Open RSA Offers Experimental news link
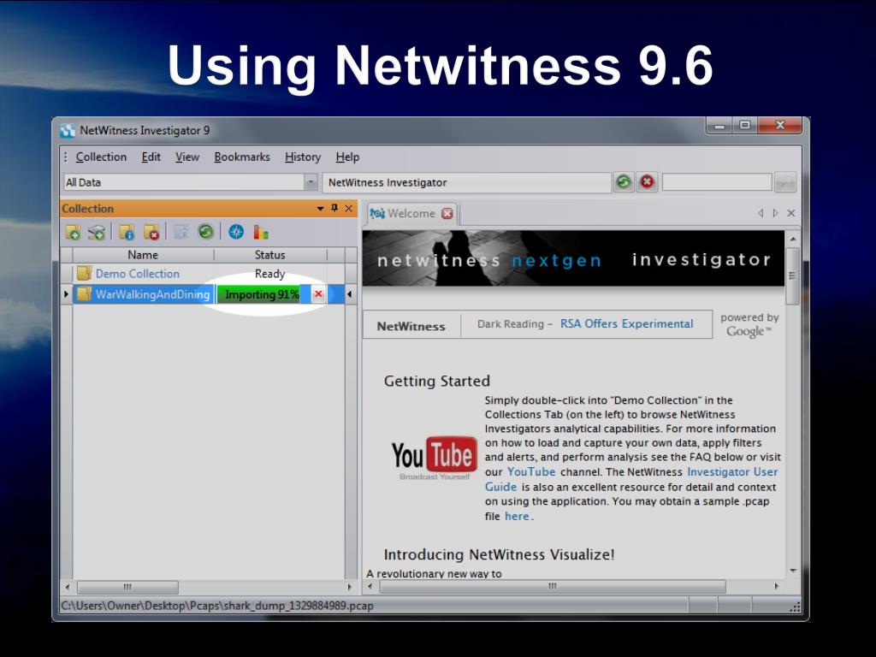Screen dimensions: 876x657 point(627,324)
